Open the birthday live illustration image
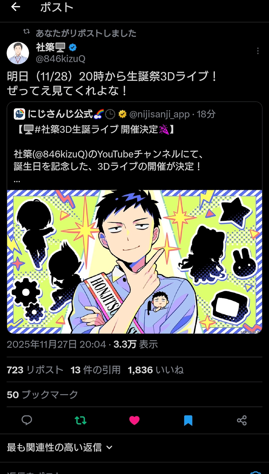Screen dimensions: 269x474 134,262
